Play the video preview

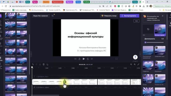click(84, 59)
